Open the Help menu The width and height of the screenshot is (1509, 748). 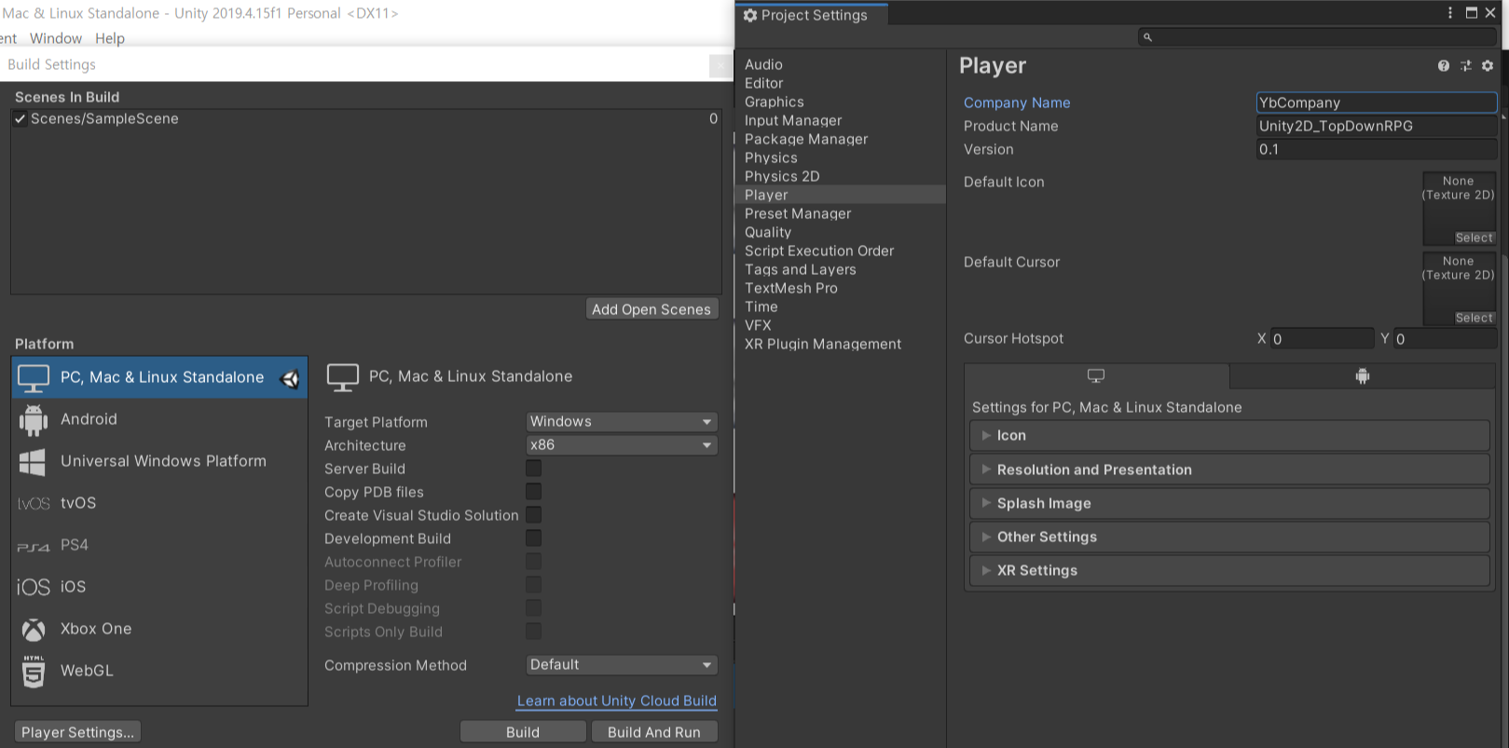pos(110,38)
